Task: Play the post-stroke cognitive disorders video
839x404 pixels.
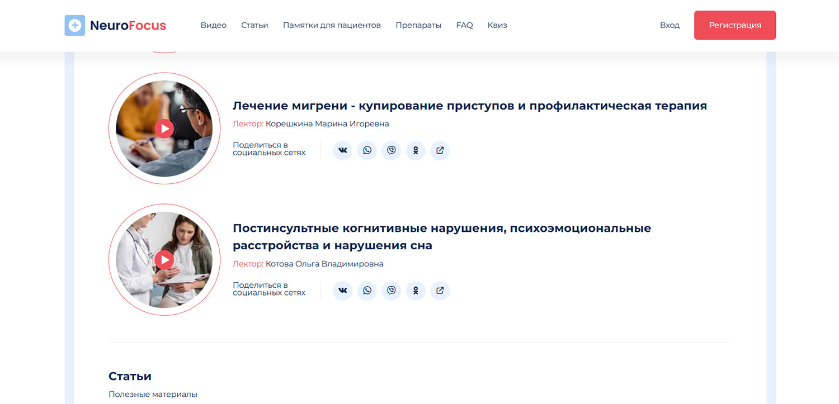Action: [164, 259]
